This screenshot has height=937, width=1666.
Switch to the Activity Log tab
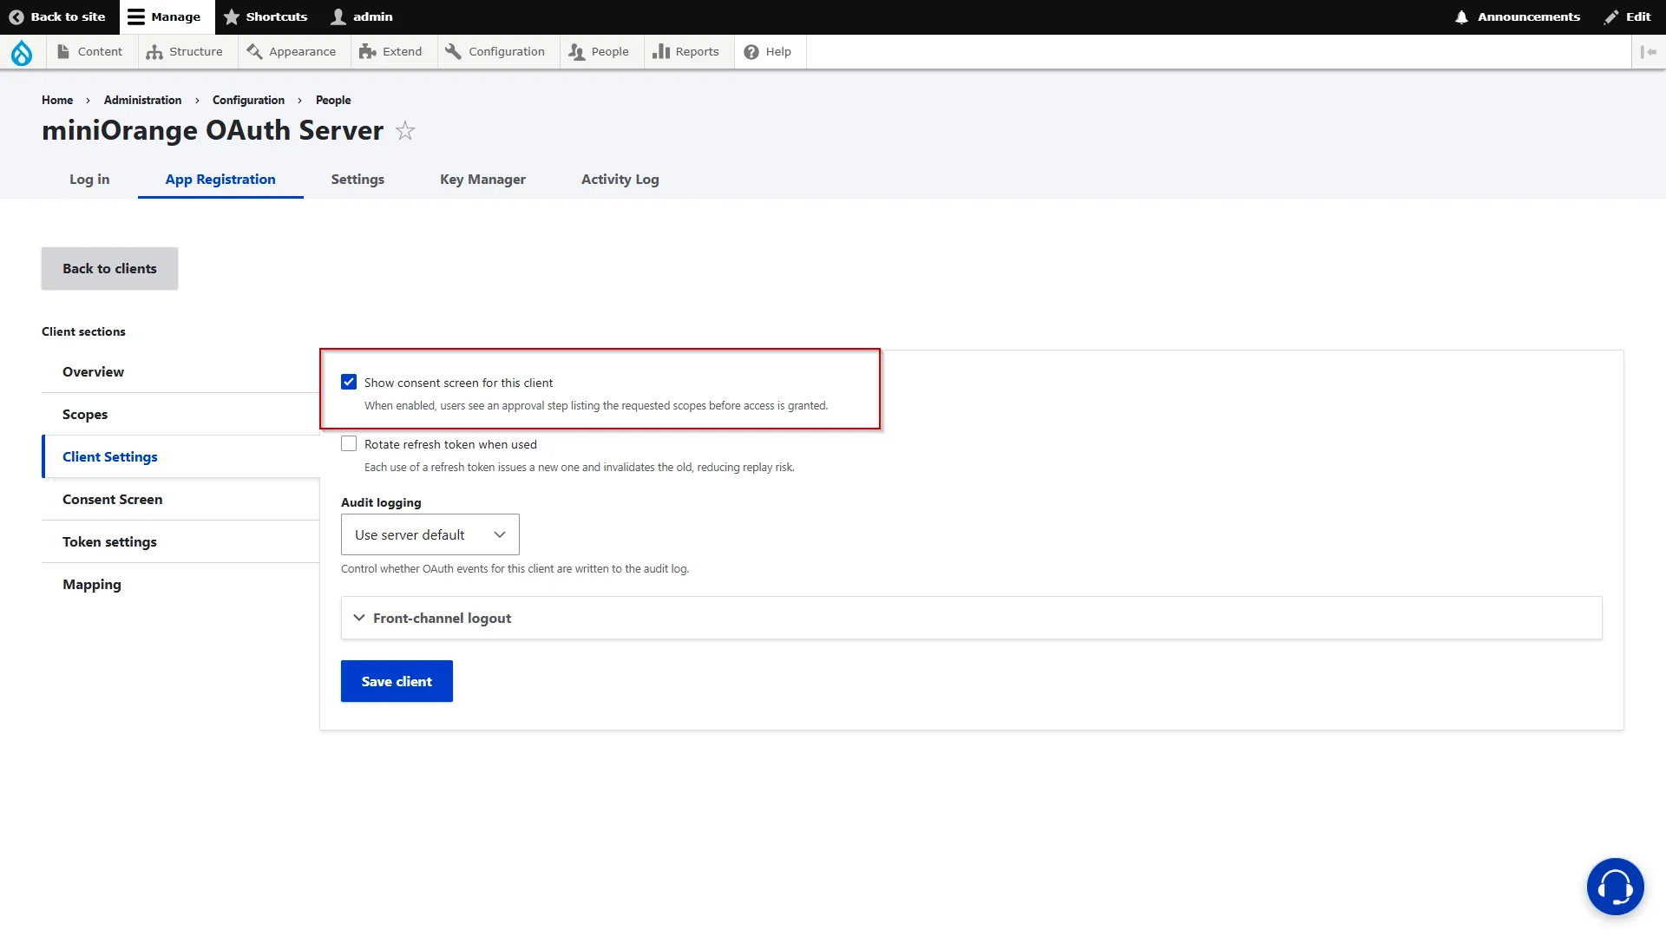tap(620, 179)
